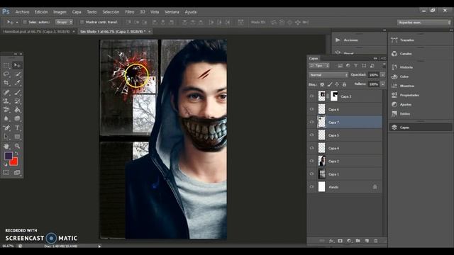The height and width of the screenshot is (255, 454).
Task: Select the Move tool in toolbox
Action: [17, 65]
